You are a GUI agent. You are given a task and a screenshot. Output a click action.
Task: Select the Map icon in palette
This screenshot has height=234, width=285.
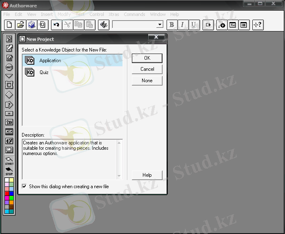tap(9, 122)
